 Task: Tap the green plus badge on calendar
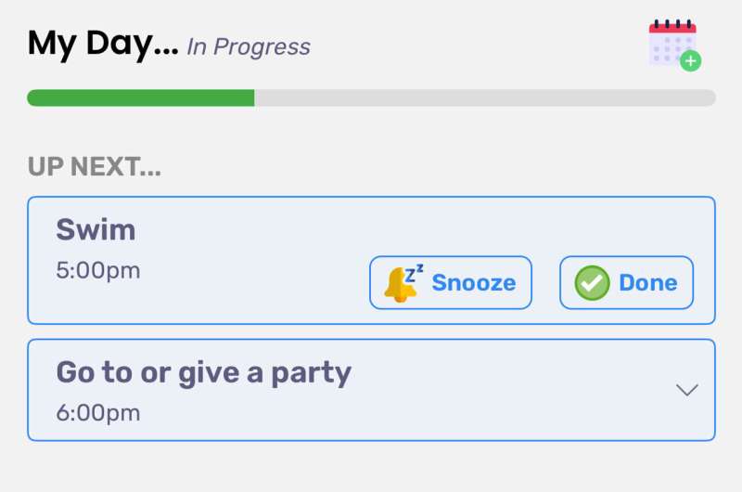point(690,61)
